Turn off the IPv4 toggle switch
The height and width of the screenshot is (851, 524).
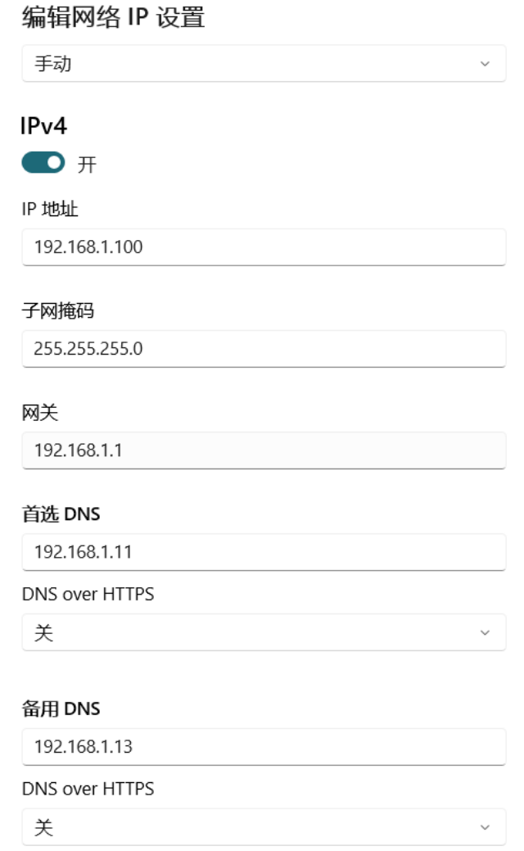(x=43, y=162)
